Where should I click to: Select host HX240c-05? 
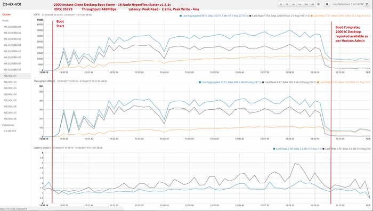[10, 100]
